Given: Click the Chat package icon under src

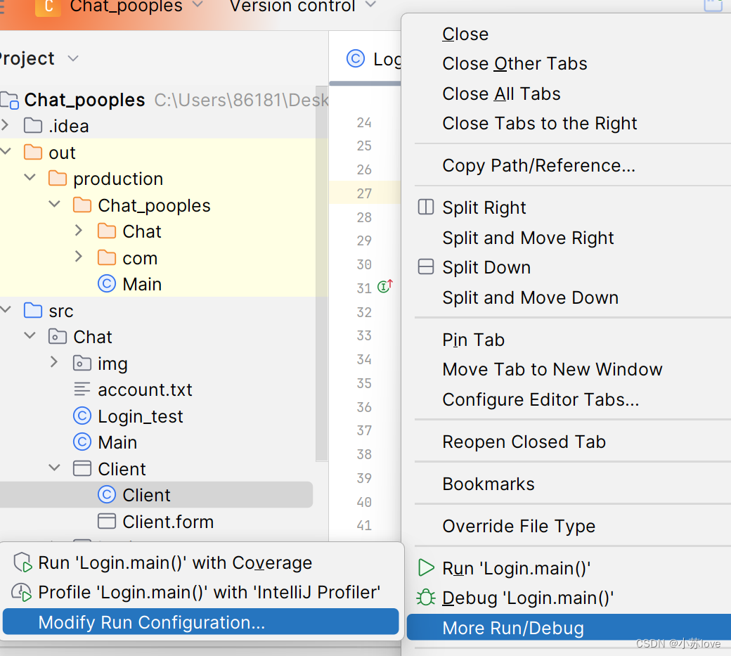Looking at the screenshot, I should tap(58, 336).
